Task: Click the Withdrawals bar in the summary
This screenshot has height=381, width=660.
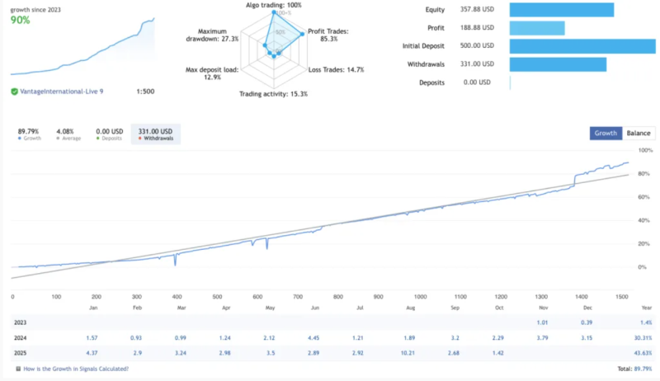Action: [558, 64]
